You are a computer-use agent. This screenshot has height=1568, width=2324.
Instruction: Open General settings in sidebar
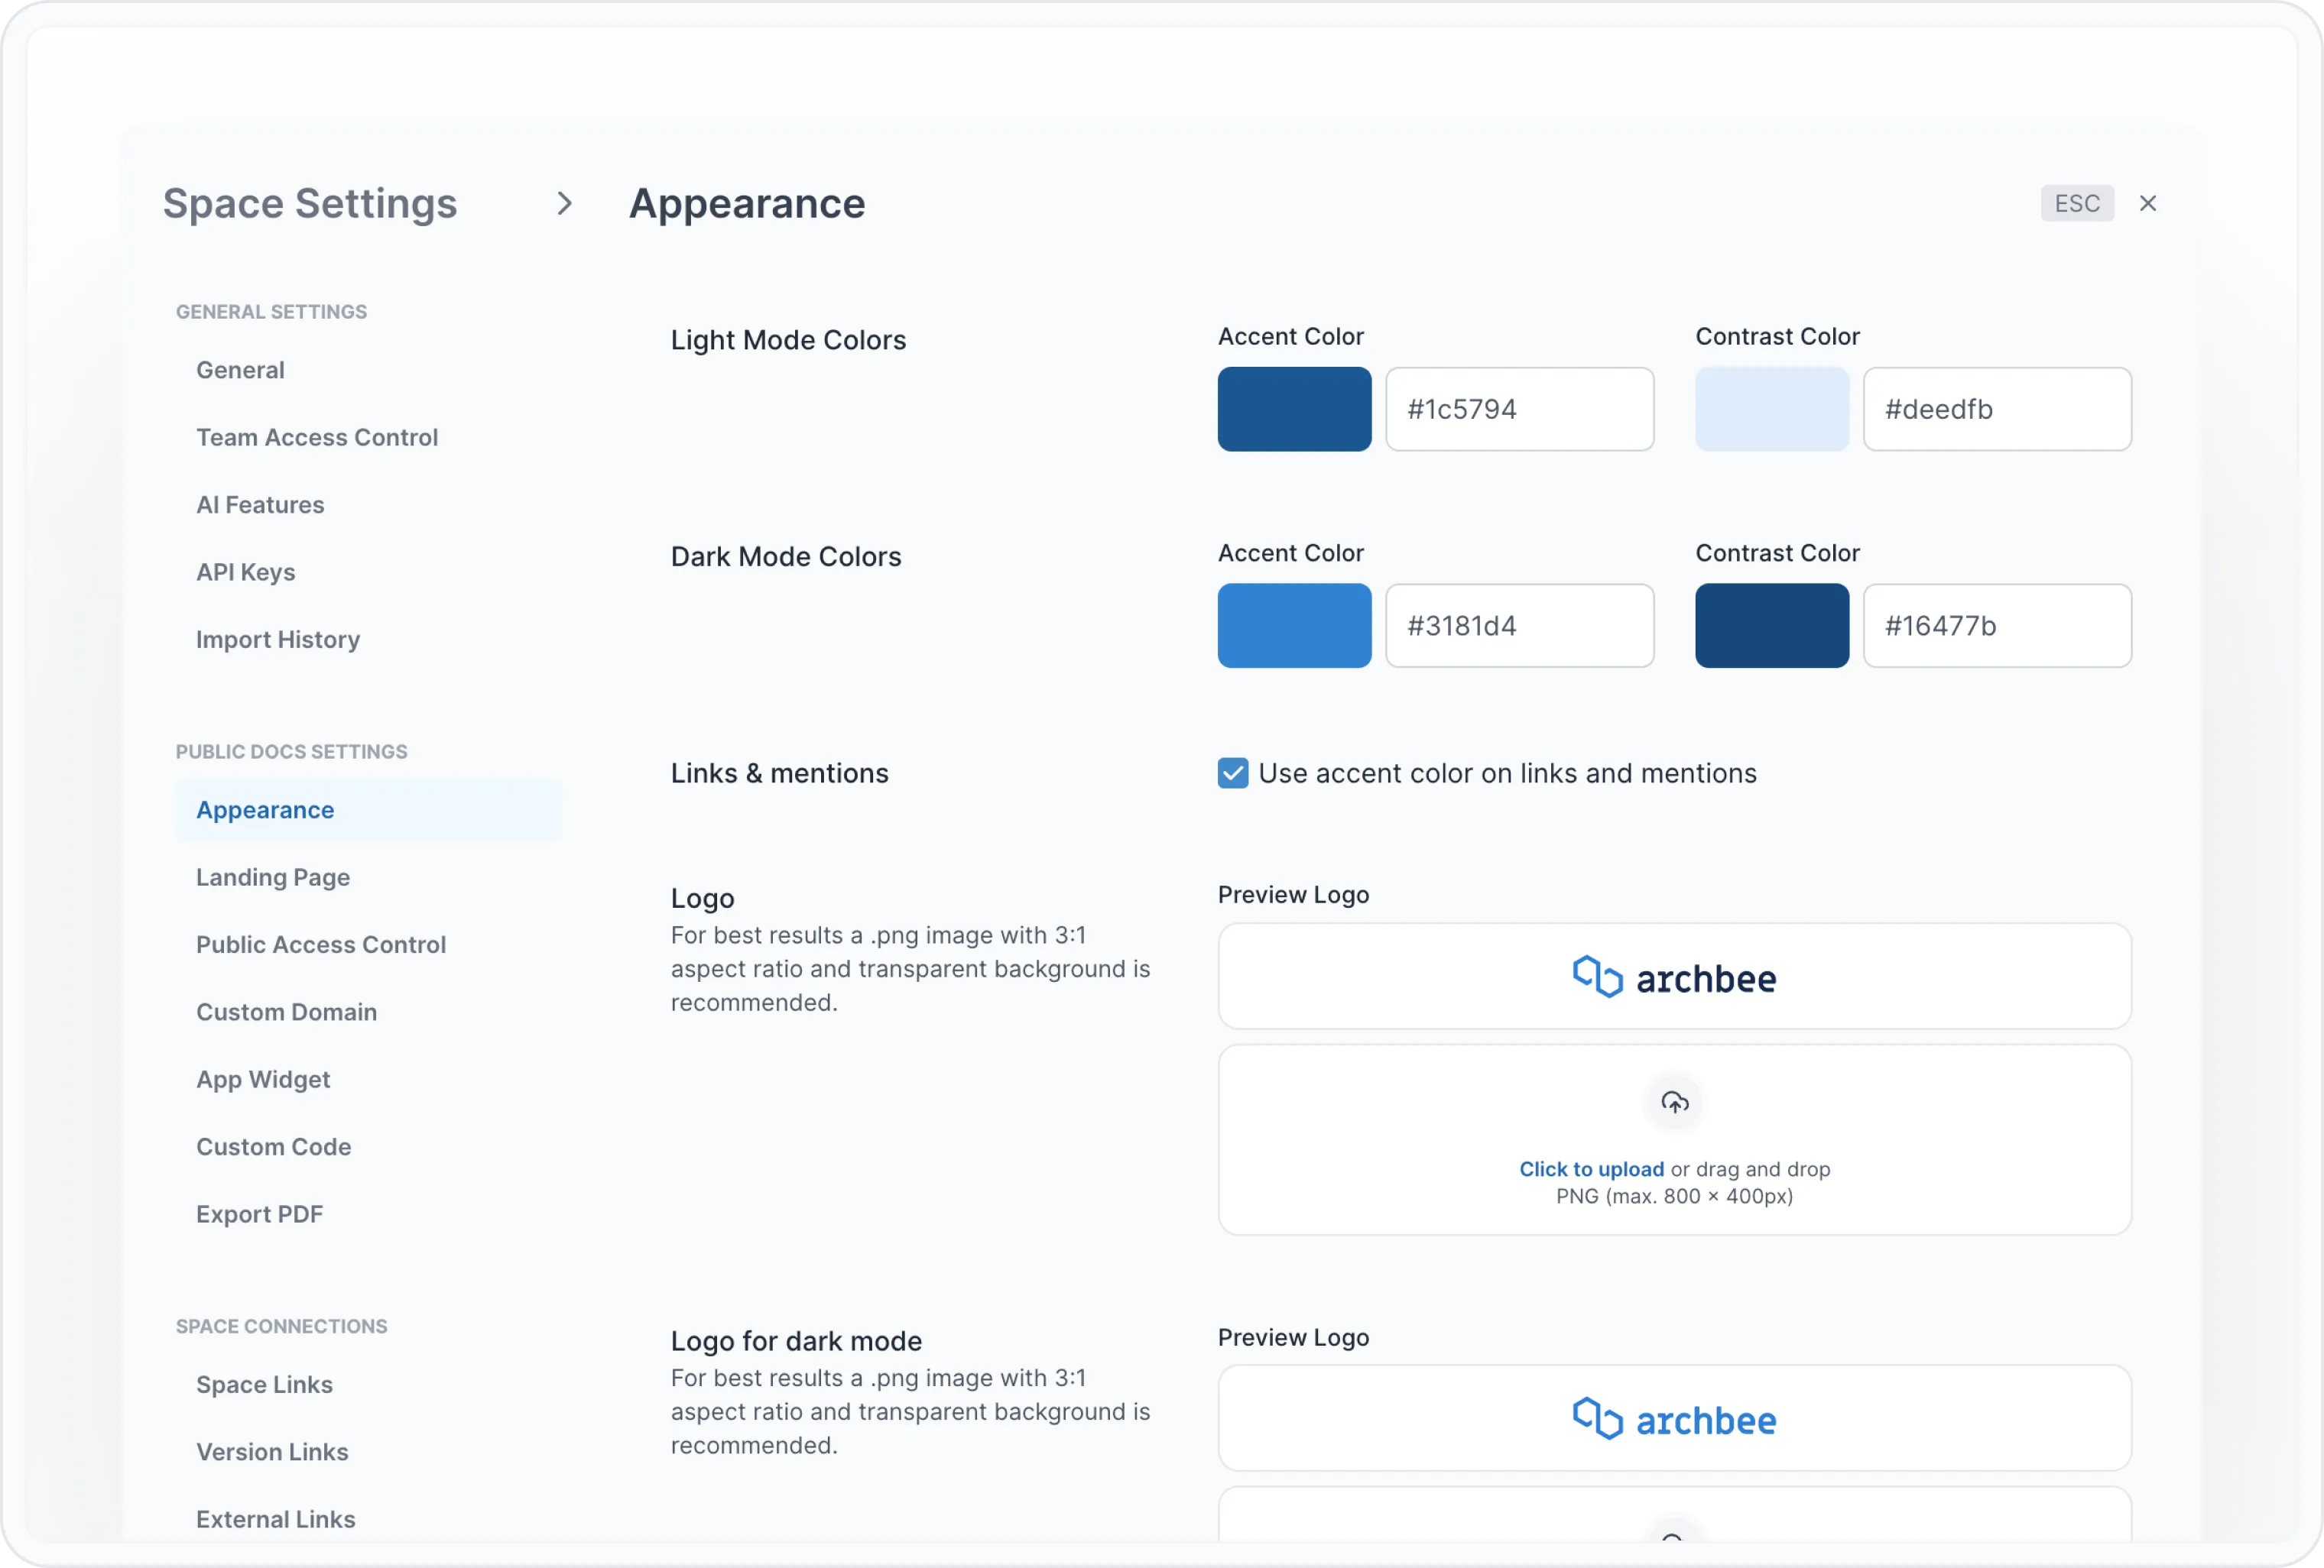click(240, 371)
